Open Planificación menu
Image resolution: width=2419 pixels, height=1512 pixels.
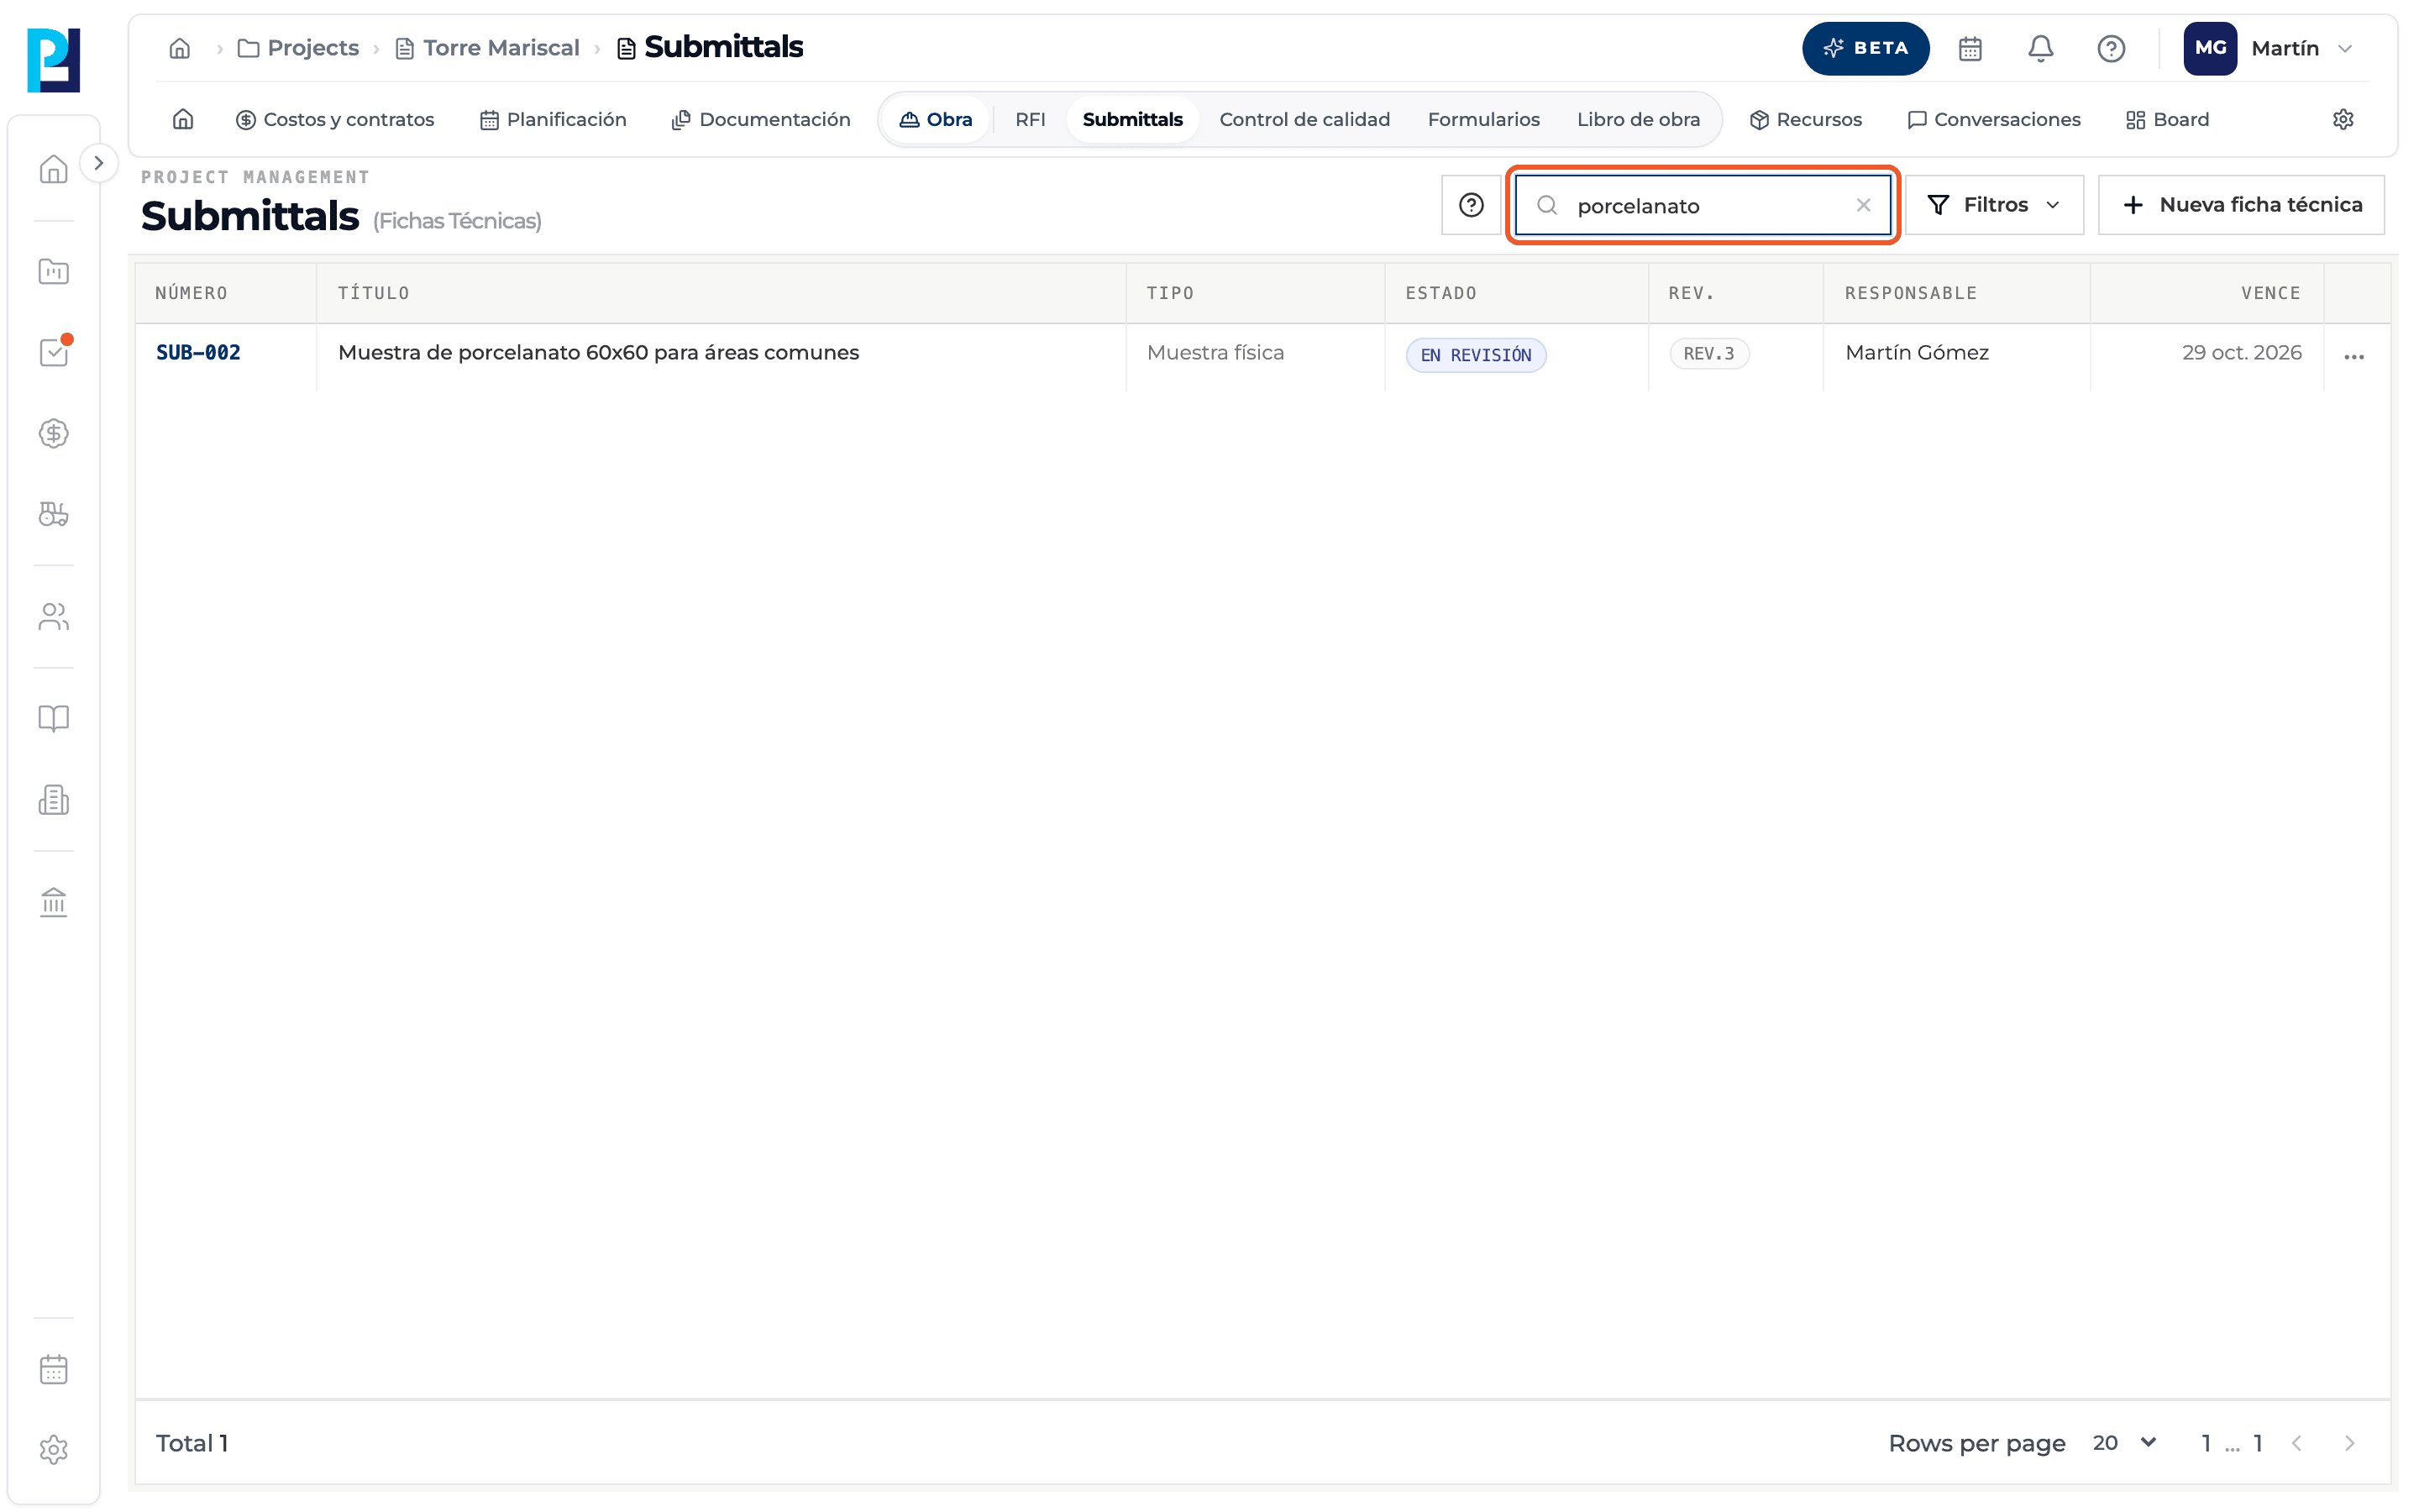click(553, 120)
